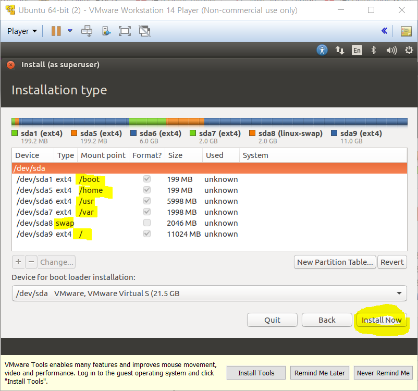The image size is (418, 391).
Task: Click the Send Ctrl+Alt+Del icon
Action: click(87, 31)
